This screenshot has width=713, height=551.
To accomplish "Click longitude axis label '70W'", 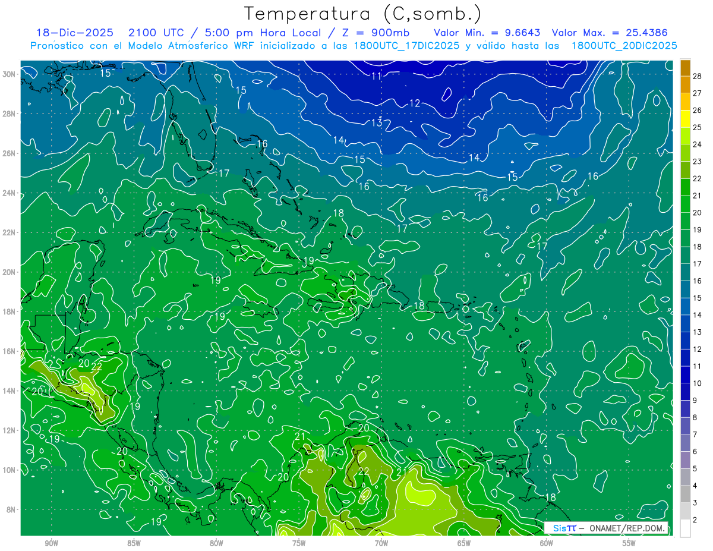I will (x=381, y=543).
